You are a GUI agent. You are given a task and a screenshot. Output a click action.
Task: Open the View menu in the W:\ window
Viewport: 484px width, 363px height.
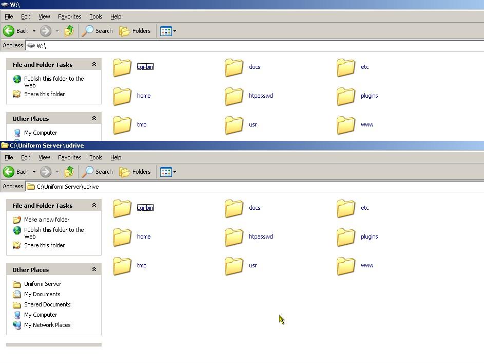44,16
